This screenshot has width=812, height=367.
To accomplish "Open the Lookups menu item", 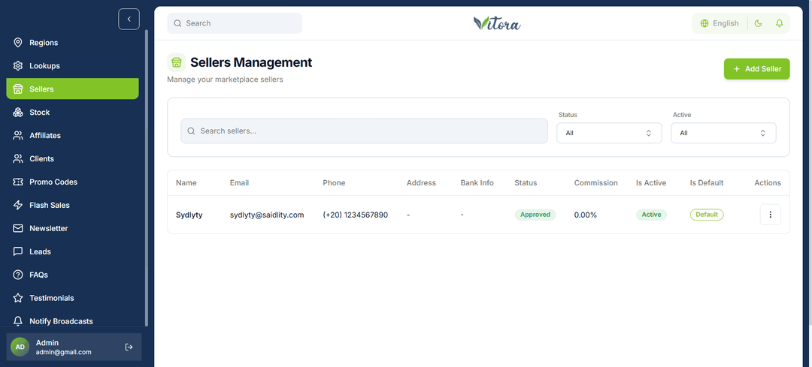I will [x=72, y=65].
